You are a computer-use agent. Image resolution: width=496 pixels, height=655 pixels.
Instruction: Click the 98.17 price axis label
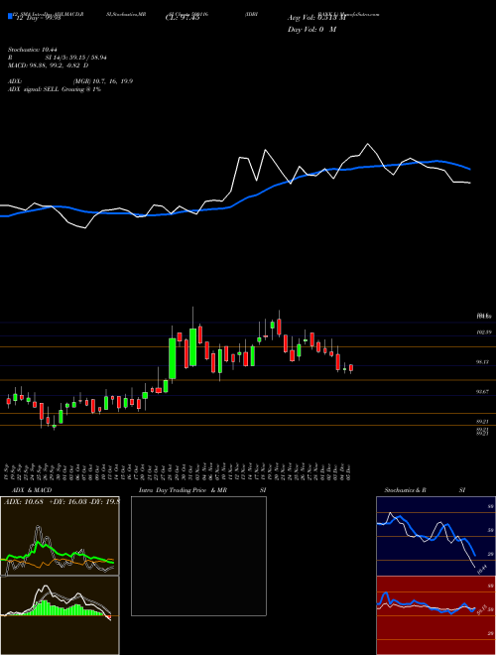pos(483,362)
